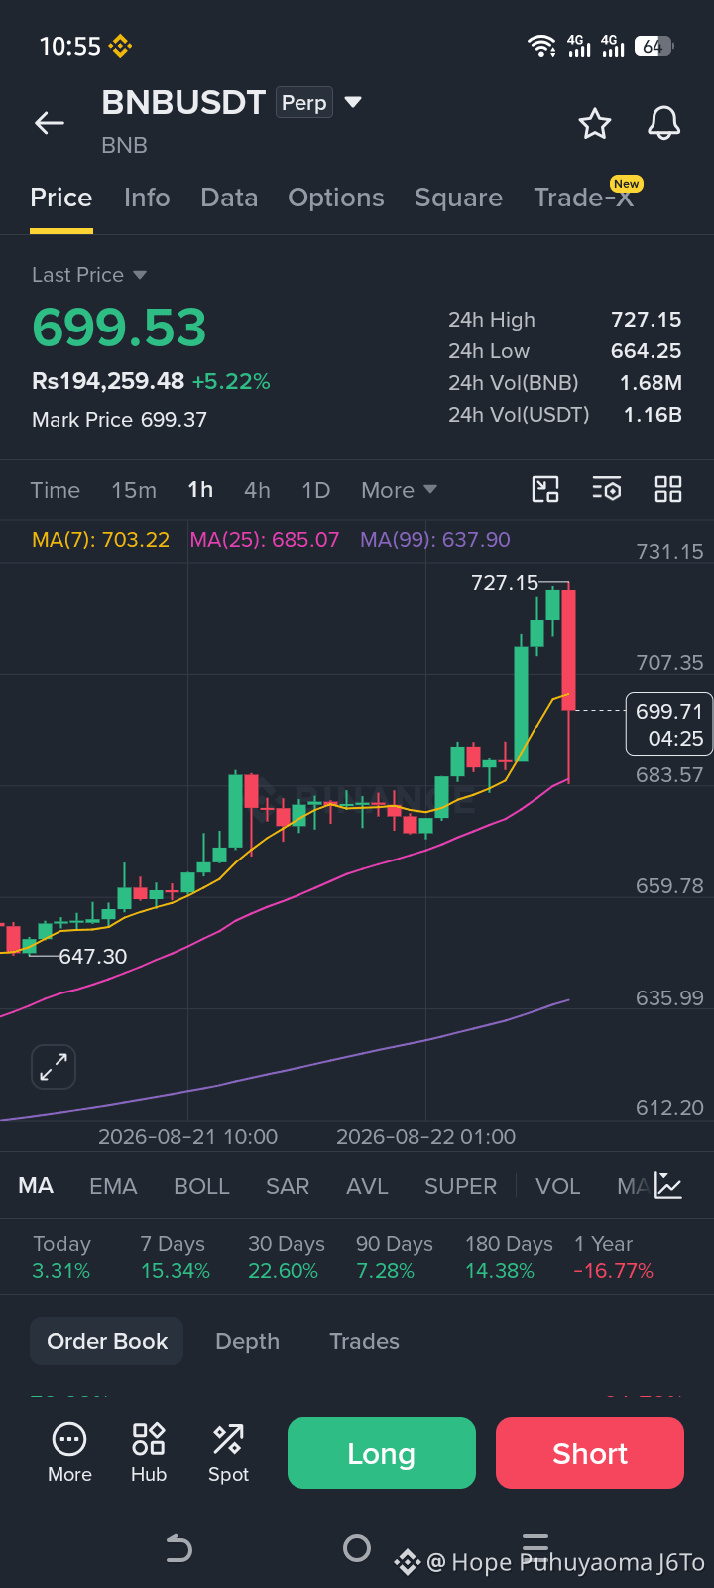Viewport: 714px width, 1588px height.
Task: Enable the MA indicator
Action: 36,1186
